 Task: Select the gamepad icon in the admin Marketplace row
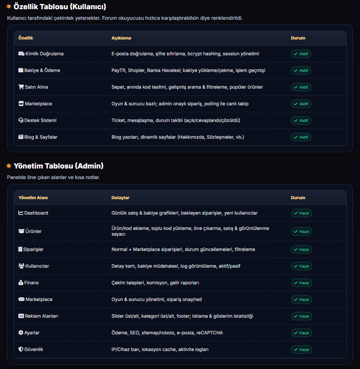click(21, 299)
